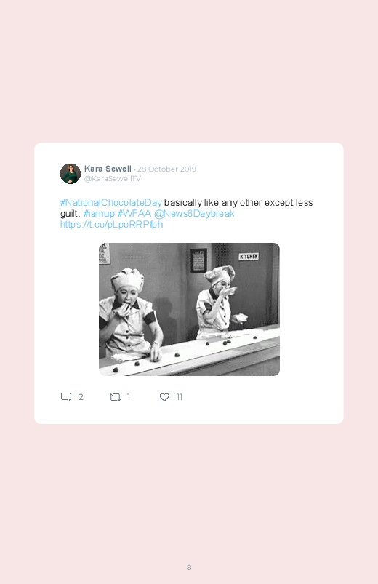
Task: Open the @News8Daybreak mention
Action: tap(194, 213)
